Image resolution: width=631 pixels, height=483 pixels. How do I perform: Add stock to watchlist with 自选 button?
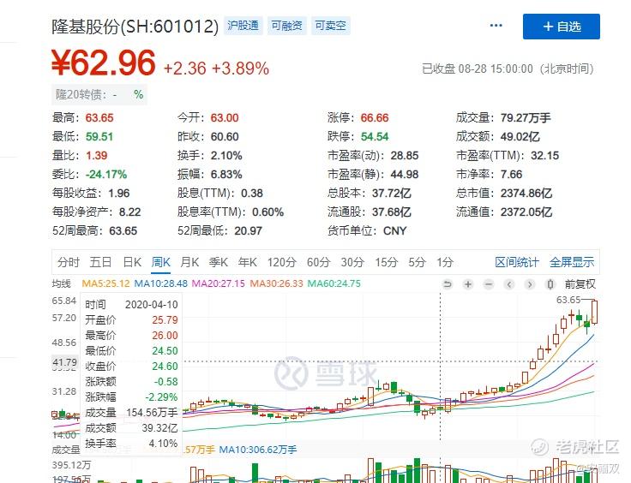pos(562,27)
